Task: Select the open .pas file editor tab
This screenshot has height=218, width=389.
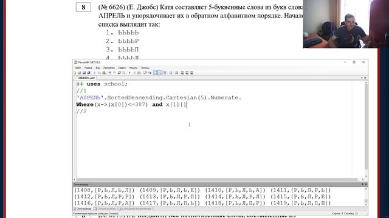Action: (86, 78)
